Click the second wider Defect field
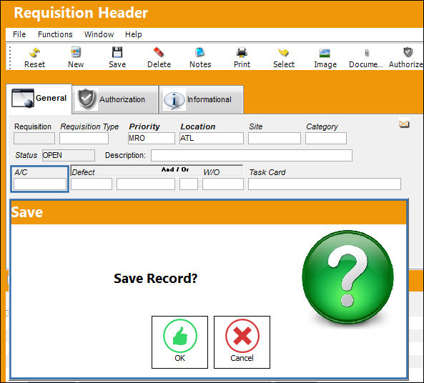424x383 pixels. click(145, 184)
